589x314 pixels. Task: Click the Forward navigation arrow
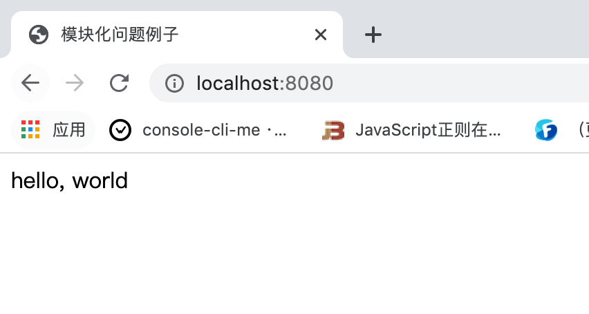[x=75, y=84]
